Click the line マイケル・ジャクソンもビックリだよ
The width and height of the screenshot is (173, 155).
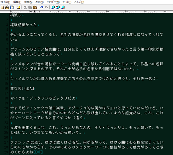point(43,98)
